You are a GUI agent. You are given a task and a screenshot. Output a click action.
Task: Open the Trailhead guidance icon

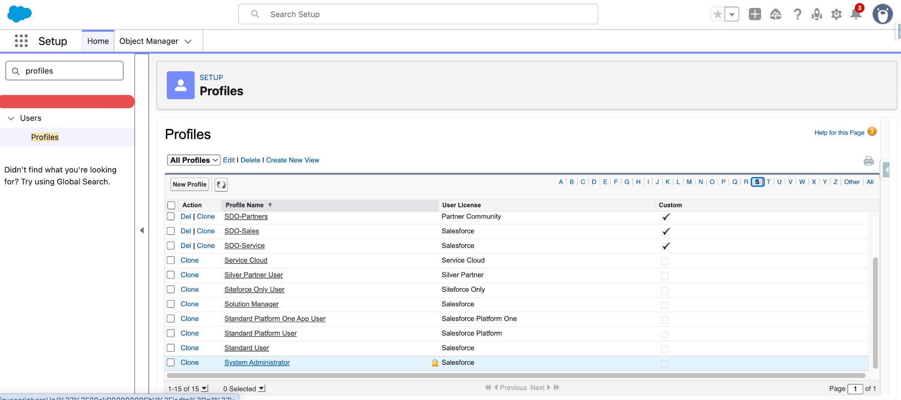click(x=776, y=14)
